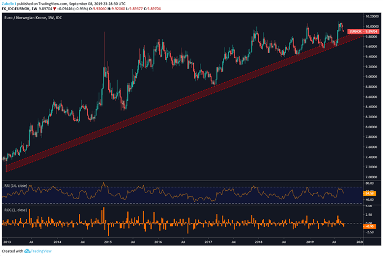The height and width of the screenshot is (256, 383).
Task: Click the 2019 label on time axis
Action: point(310,242)
